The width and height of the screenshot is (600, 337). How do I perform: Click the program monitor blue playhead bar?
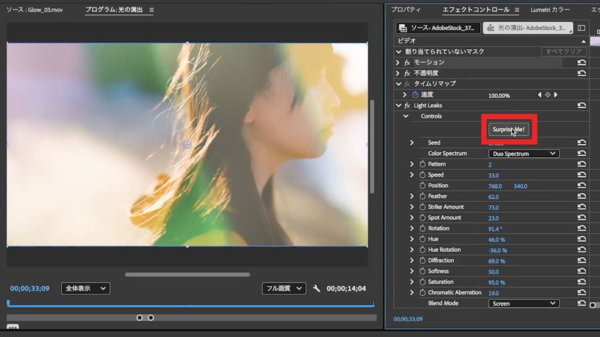coord(190,306)
